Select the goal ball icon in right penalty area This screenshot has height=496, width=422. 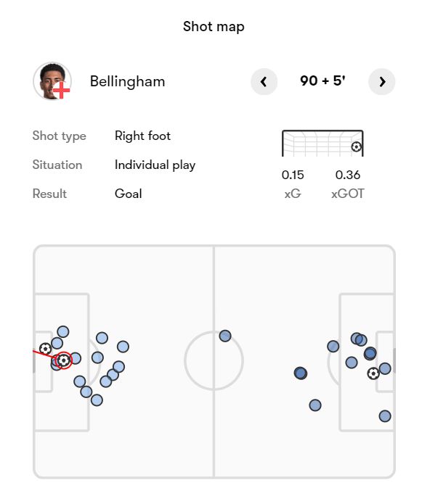[373, 373]
